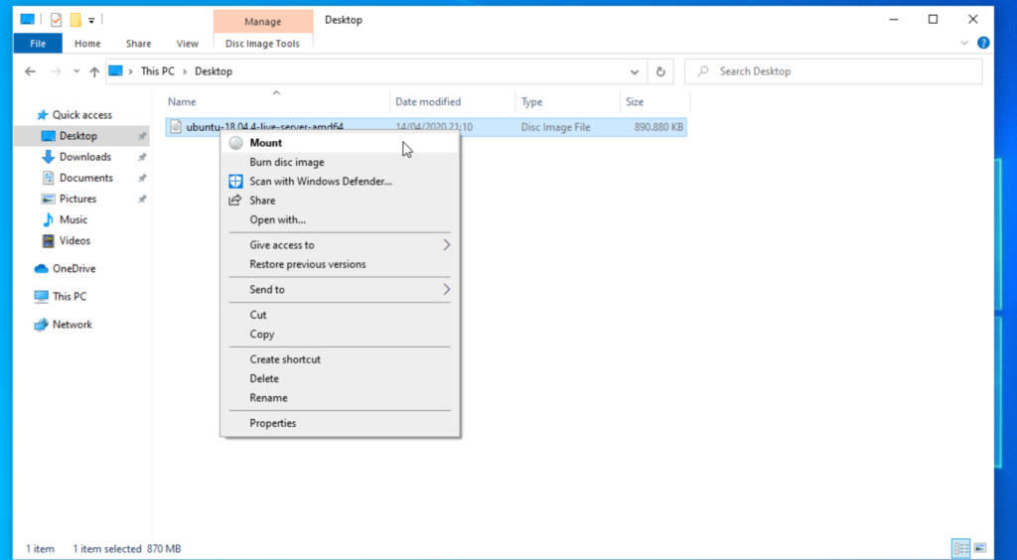Click the Downloads arrow icon in sidebar
This screenshot has width=1017, height=560.
[x=48, y=157]
